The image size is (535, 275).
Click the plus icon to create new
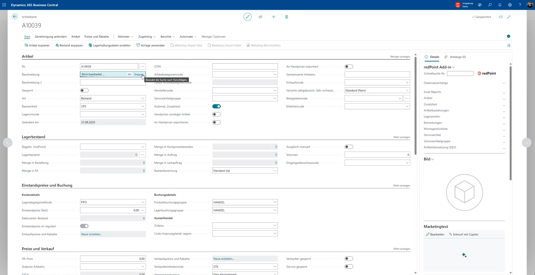tap(274, 17)
